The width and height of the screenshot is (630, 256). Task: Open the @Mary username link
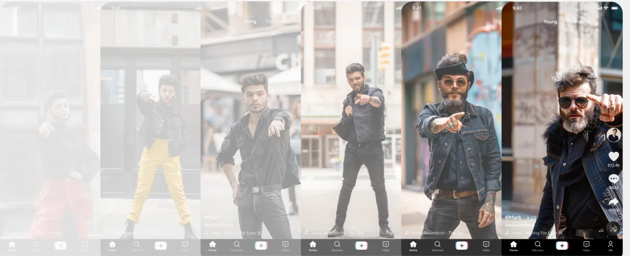212,217
